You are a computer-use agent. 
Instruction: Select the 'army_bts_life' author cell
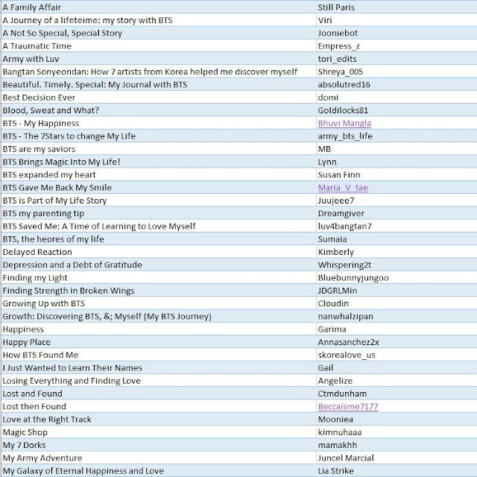coord(397,136)
